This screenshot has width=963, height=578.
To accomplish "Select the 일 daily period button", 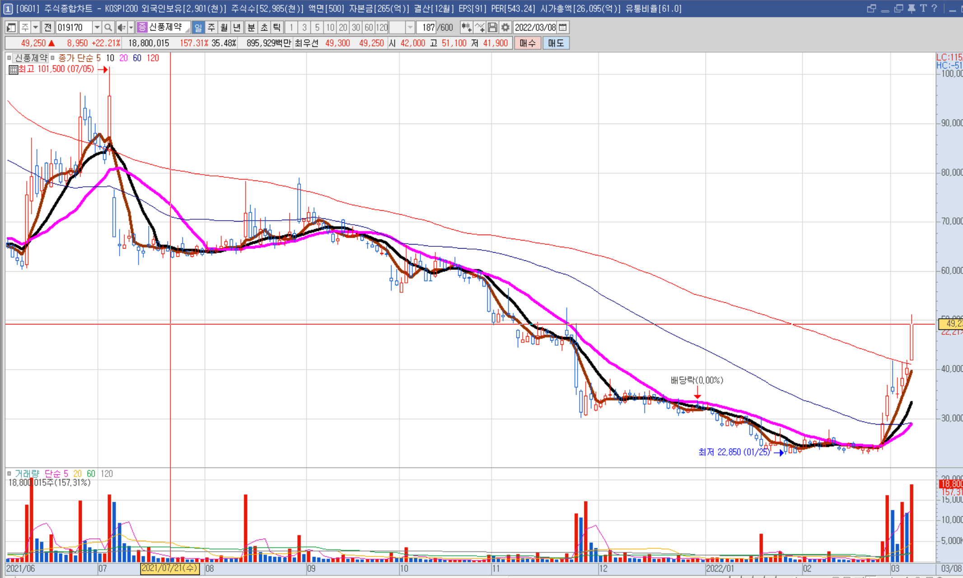I will (198, 28).
